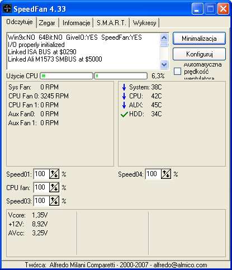Open the Informacje tab
The image size is (232, 270).
coord(76,23)
